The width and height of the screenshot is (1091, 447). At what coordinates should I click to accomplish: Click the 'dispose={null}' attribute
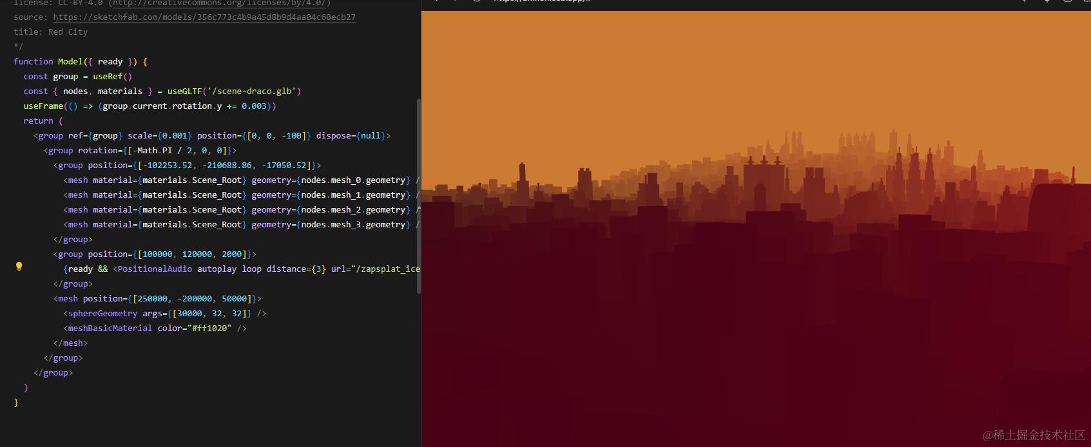pos(351,136)
